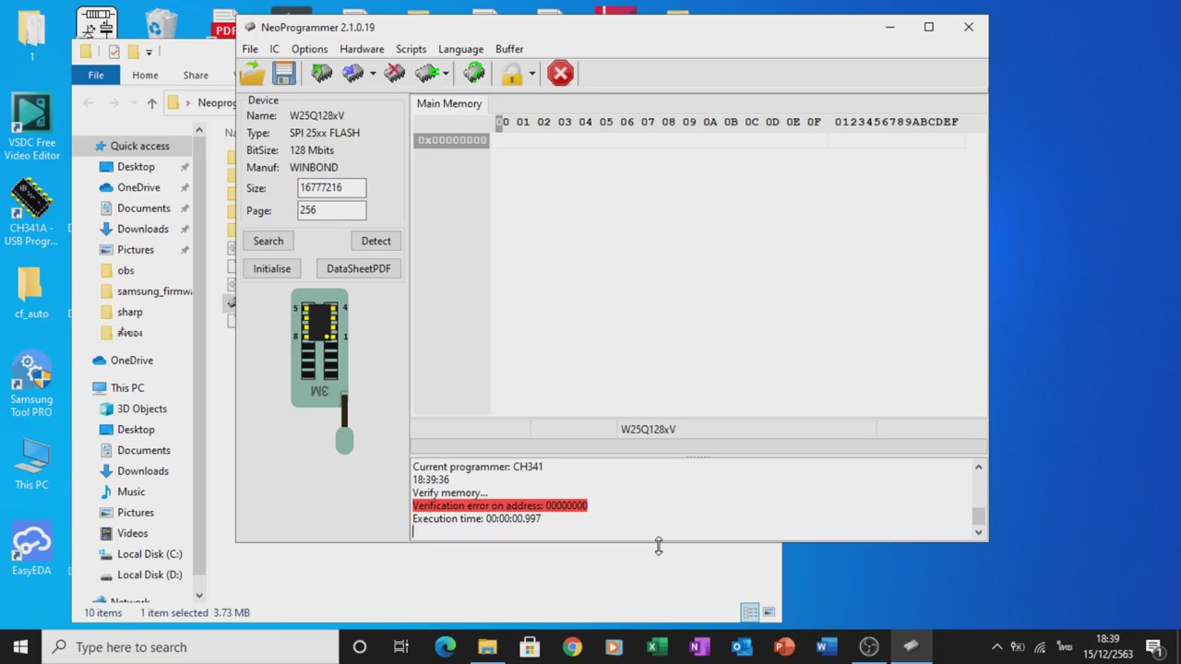Viewport: 1181px width, 664px height.
Task: Verify IC with green equals chip icon
Action: (426, 74)
